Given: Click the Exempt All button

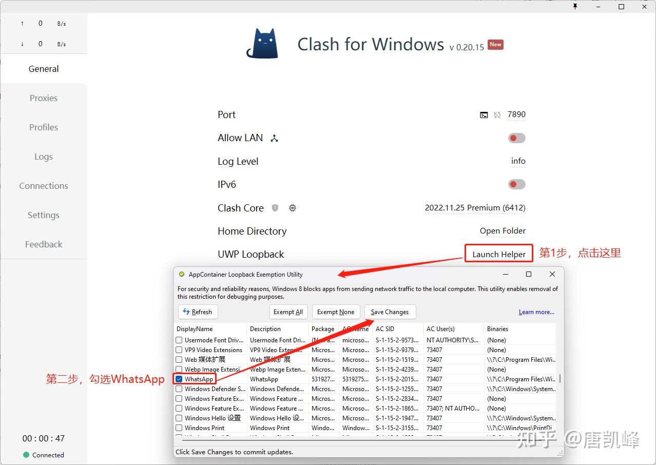Looking at the screenshot, I should coord(288,312).
